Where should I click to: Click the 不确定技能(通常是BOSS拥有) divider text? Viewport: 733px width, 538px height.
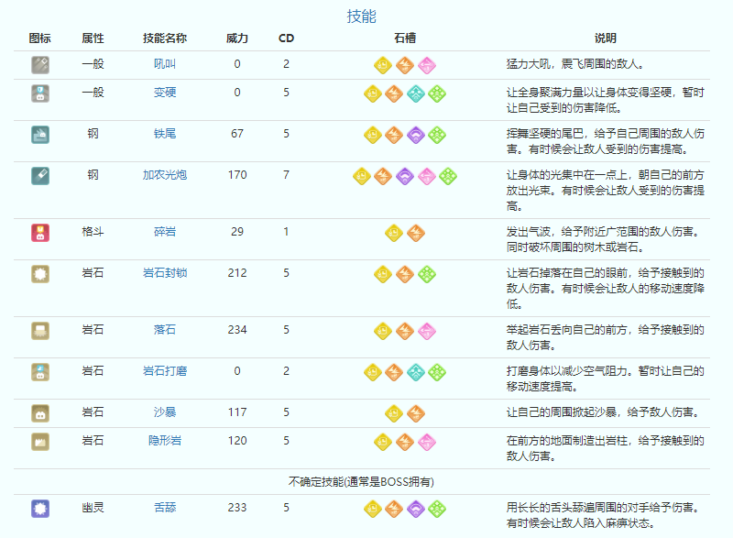[x=361, y=481]
